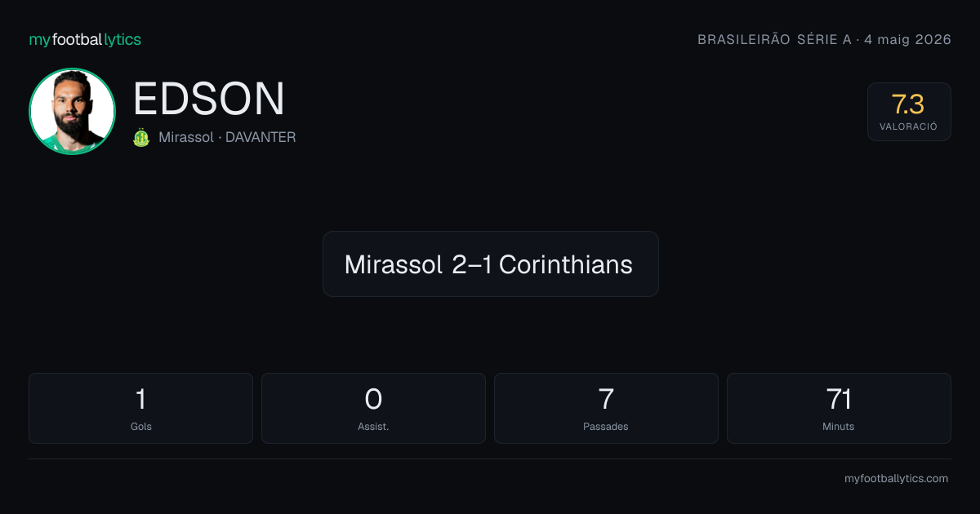Open the myfootballytics.com footer link
Viewport: 980px width, 514px height.
pyautogui.click(x=896, y=479)
